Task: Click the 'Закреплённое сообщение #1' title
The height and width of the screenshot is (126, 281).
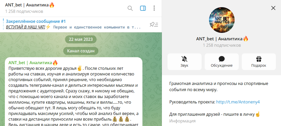Action: tap(36, 21)
